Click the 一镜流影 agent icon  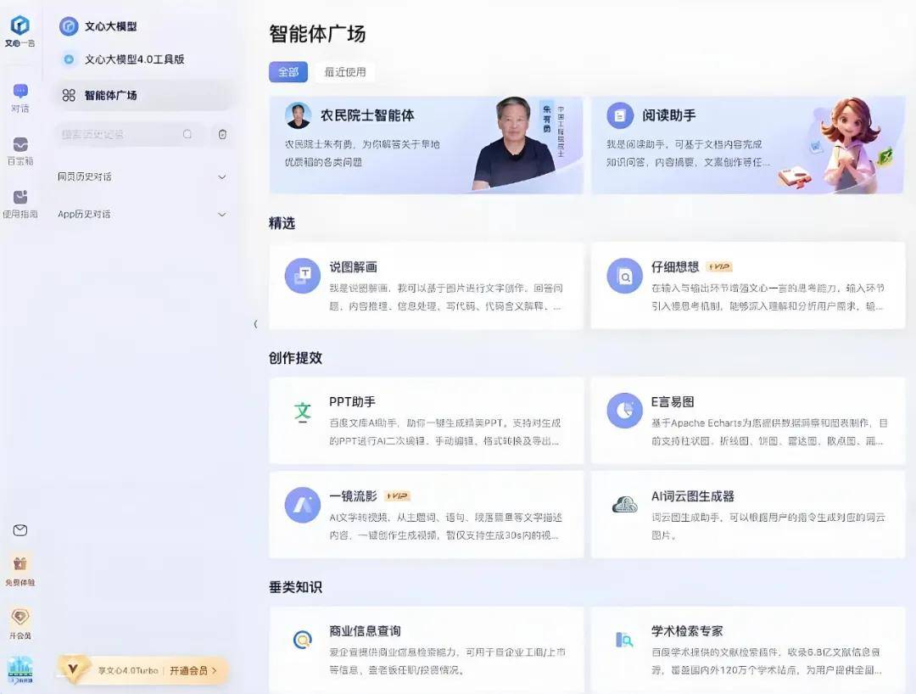click(x=303, y=505)
